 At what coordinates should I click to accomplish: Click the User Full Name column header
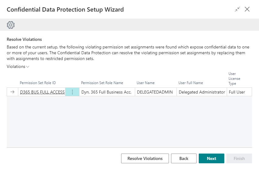click(x=191, y=83)
